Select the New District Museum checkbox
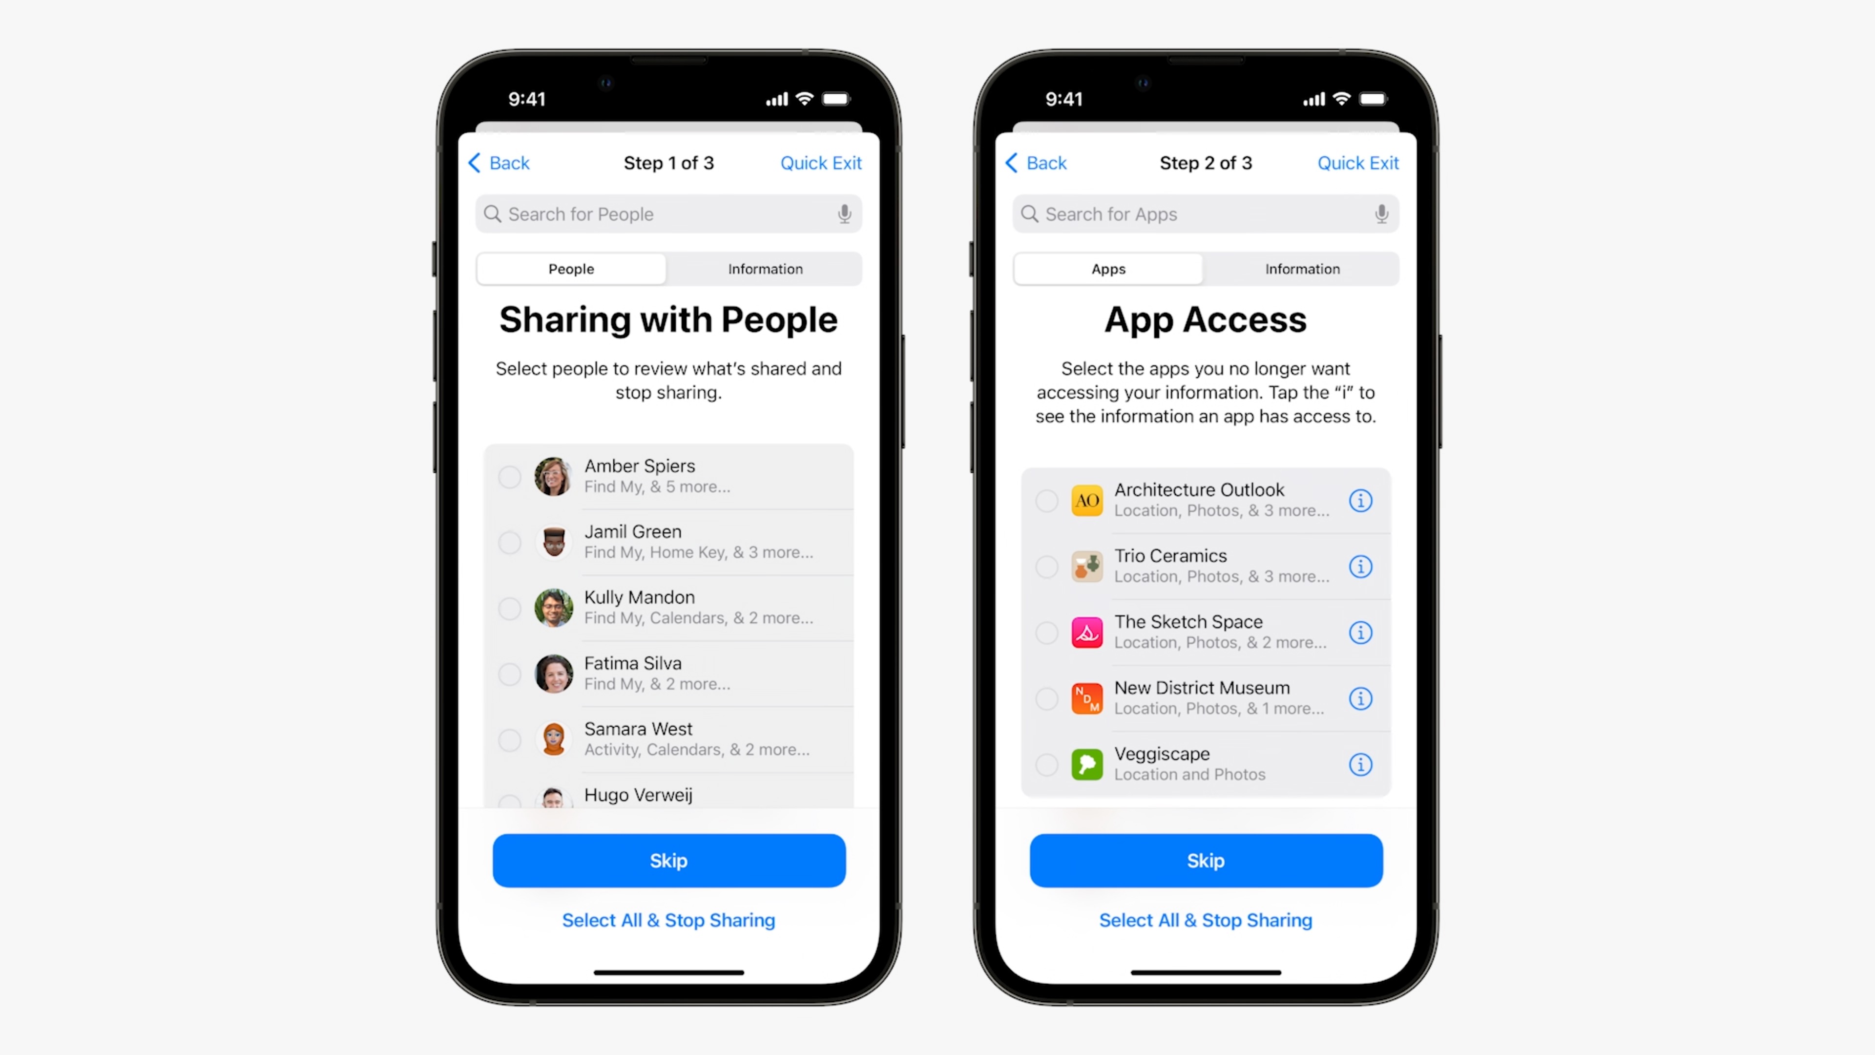This screenshot has height=1055, width=1875. 1046,698
